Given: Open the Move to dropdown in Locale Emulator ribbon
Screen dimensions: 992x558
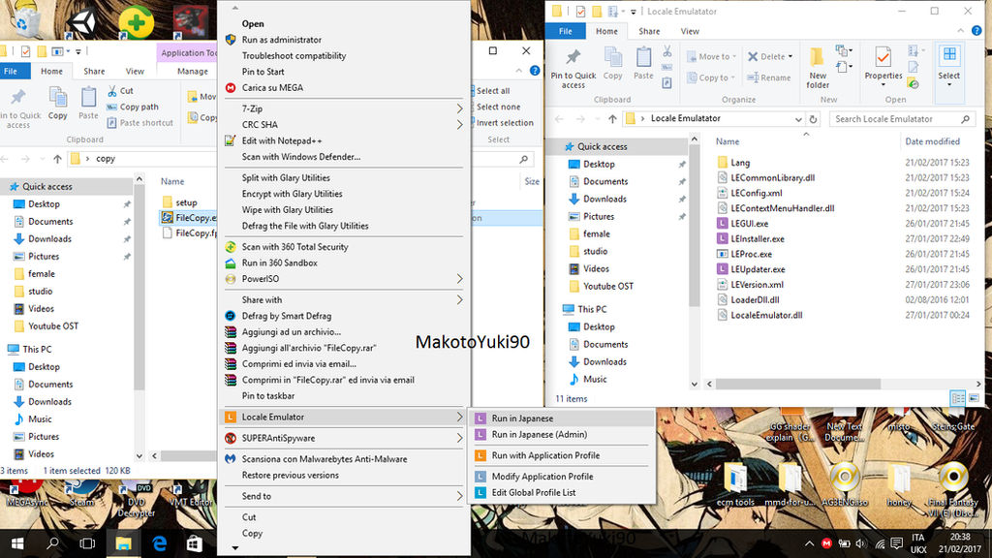Looking at the screenshot, I should pyautogui.click(x=712, y=57).
